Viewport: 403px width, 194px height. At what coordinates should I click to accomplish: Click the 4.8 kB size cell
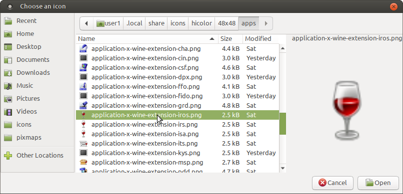(x=231, y=105)
